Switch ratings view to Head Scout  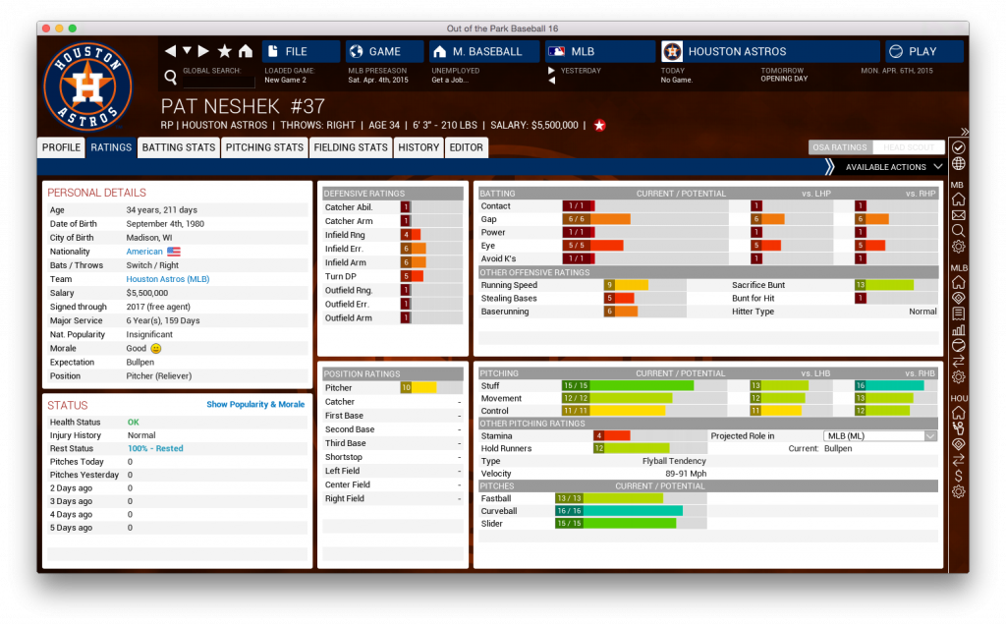click(x=909, y=147)
